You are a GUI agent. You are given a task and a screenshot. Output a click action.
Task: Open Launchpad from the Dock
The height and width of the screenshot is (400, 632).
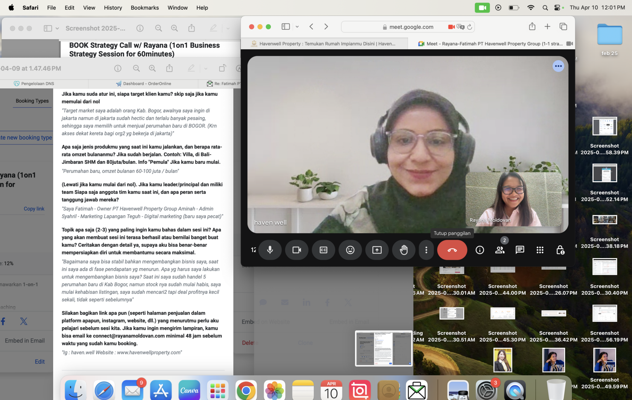pos(217,390)
